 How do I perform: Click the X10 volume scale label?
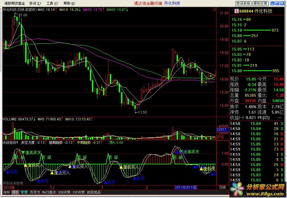click(220, 137)
